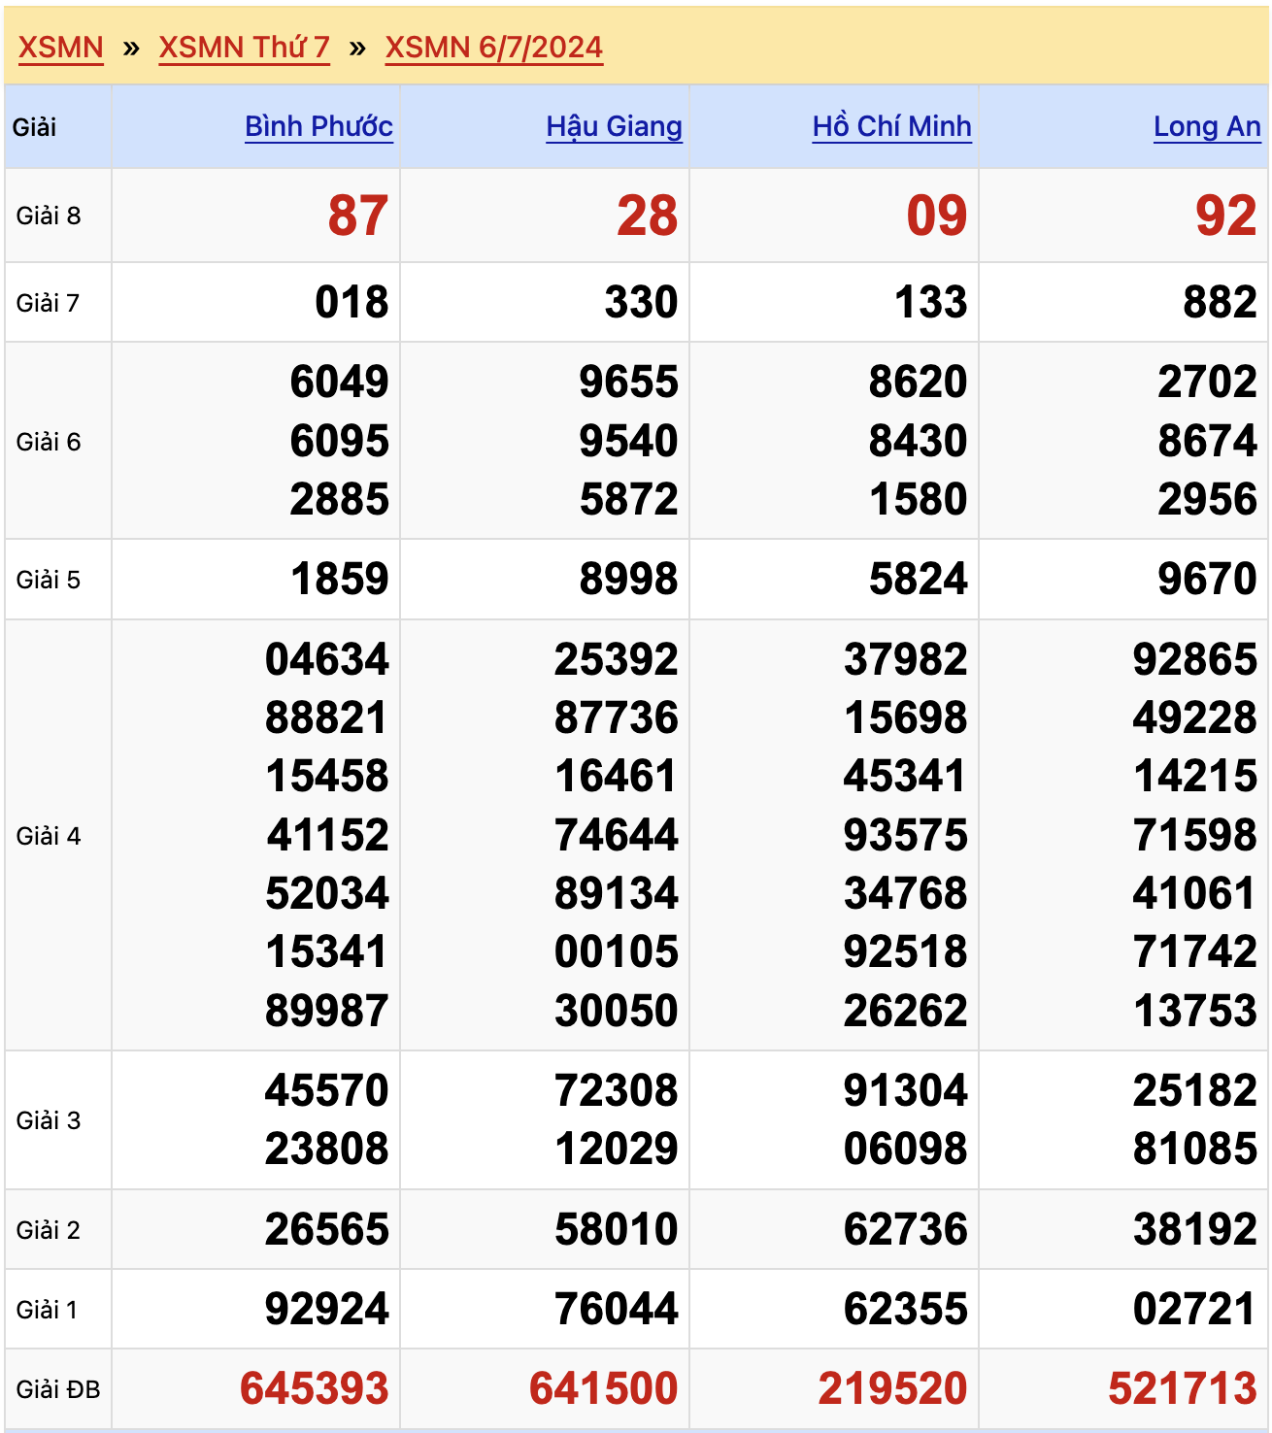Image resolution: width=1272 pixels, height=1433 pixels.
Task: Select the Giải 7 row label
Action: coord(48,303)
